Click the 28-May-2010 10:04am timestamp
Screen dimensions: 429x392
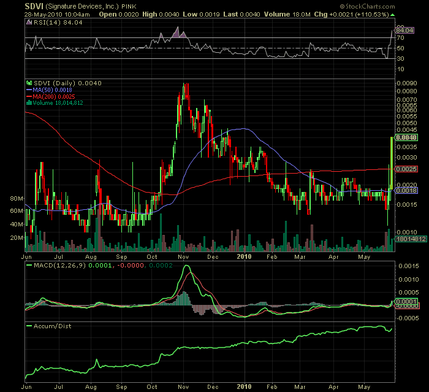(x=57, y=15)
